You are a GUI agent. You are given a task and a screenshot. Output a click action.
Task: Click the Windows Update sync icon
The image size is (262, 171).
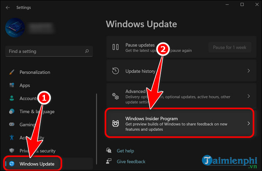coord(12,164)
